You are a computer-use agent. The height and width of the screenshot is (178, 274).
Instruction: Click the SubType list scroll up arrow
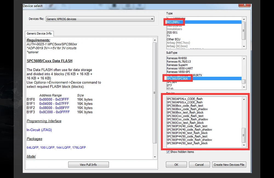point(244,59)
